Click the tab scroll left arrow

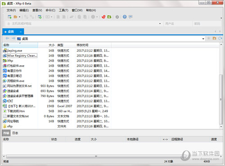click(216, 31)
